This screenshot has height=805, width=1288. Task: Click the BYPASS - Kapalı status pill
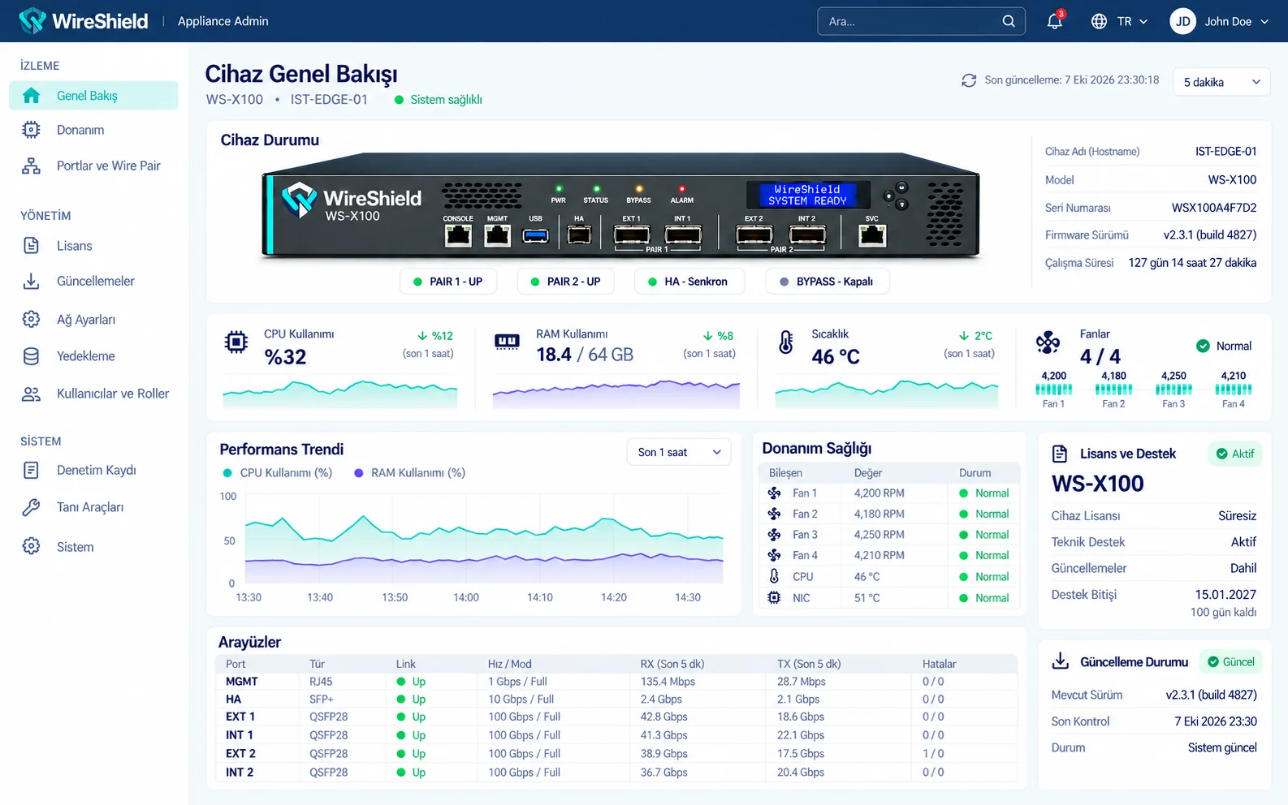click(x=828, y=282)
